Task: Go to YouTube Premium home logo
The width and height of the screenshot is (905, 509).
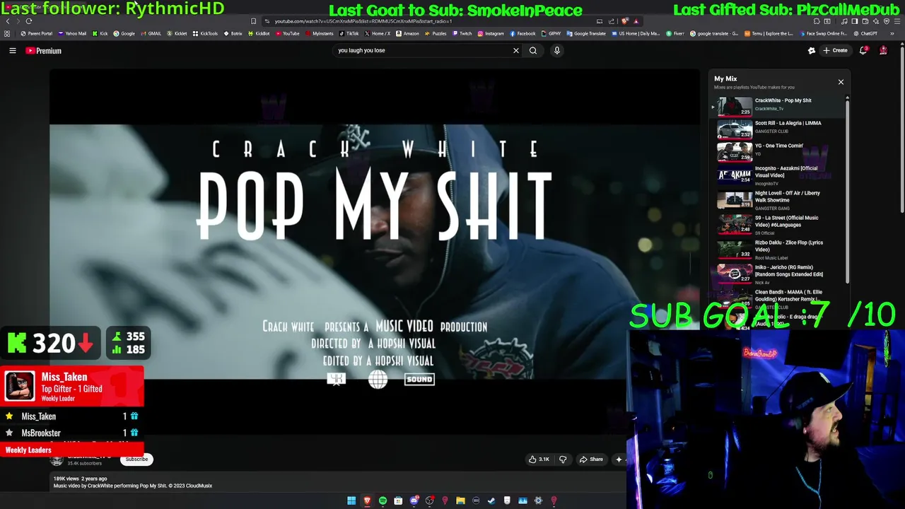Action: (44, 51)
